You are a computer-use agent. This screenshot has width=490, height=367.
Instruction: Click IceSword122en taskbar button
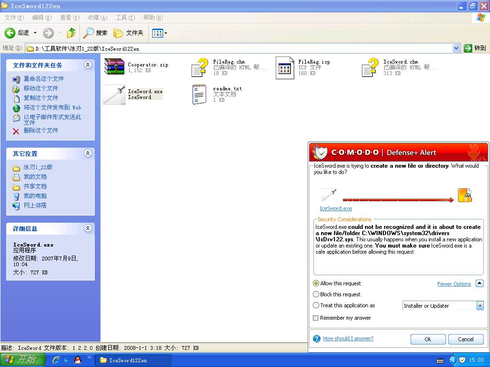point(133,360)
